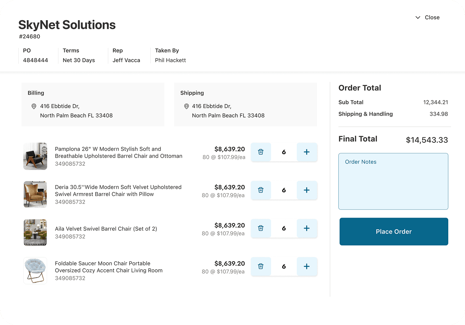Screen dimensions: 465x325
Task: Focus the Order Notes text area
Action: (393, 181)
